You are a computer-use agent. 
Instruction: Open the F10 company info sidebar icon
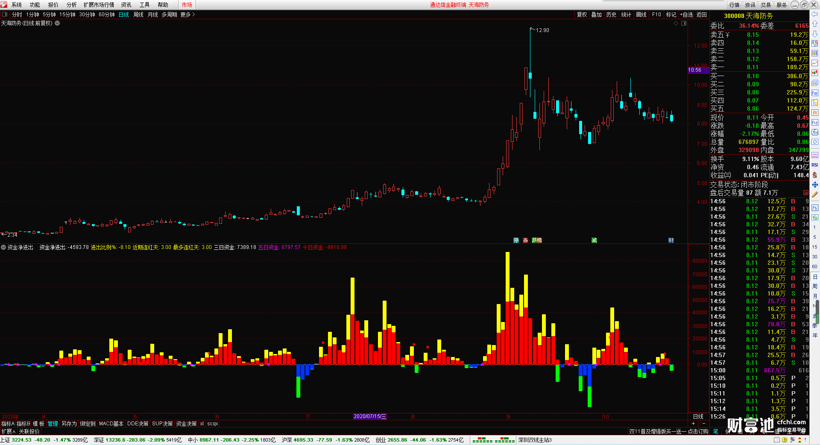tap(815, 93)
